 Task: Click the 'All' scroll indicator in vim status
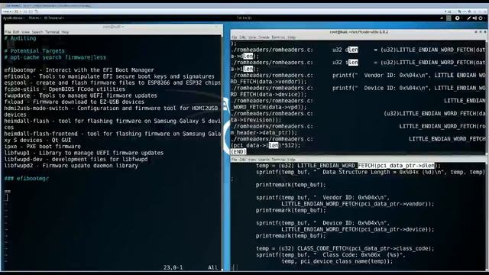[212, 267]
